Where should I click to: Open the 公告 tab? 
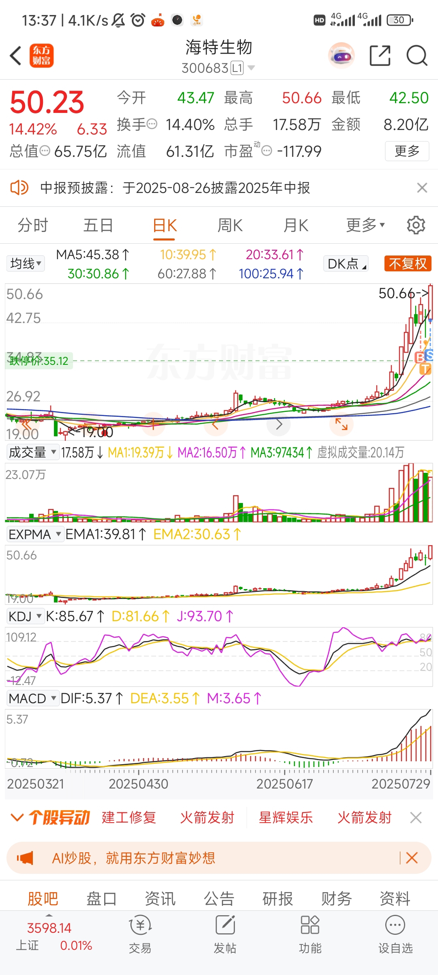pyautogui.click(x=219, y=899)
